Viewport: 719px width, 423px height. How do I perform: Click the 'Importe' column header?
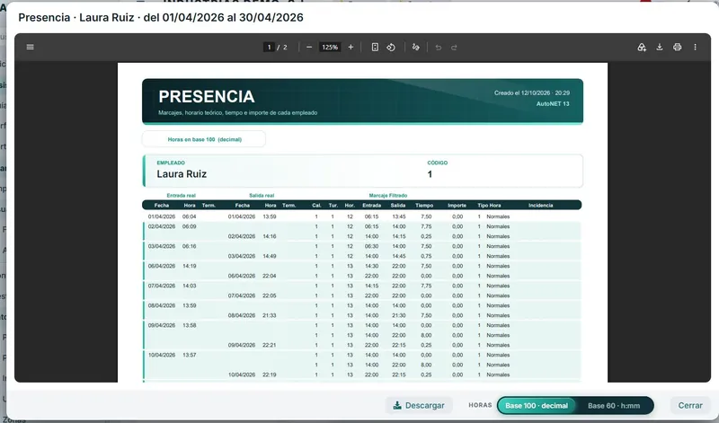point(457,206)
